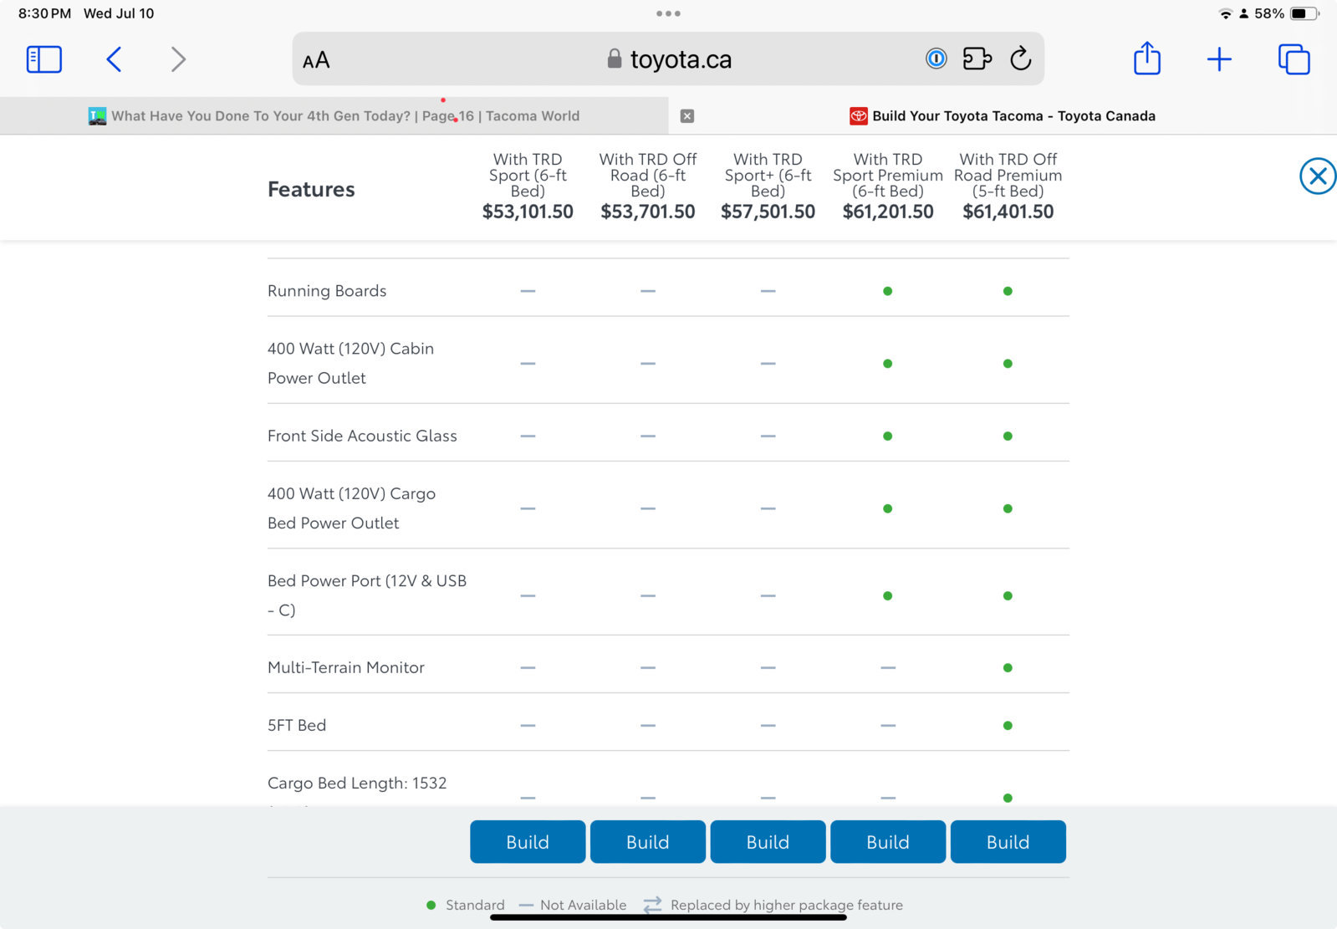The image size is (1337, 929).
Task: Open the Safari sidebar panel
Action: click(x=44, y=59)
